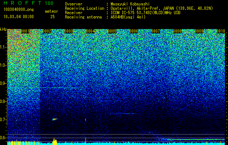This screenshot has height=145, width=228.
Task: Click the 0801 time marker
Action: click(x=25, y=31)
